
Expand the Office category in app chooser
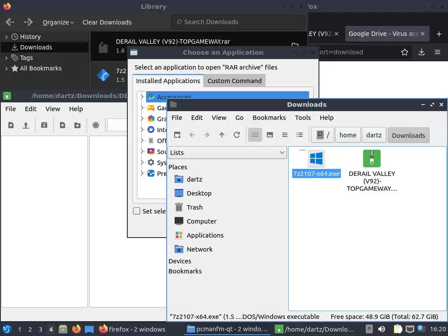(x=142, y=140)
